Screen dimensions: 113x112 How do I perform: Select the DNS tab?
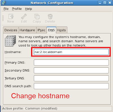[x=51, y=30]
